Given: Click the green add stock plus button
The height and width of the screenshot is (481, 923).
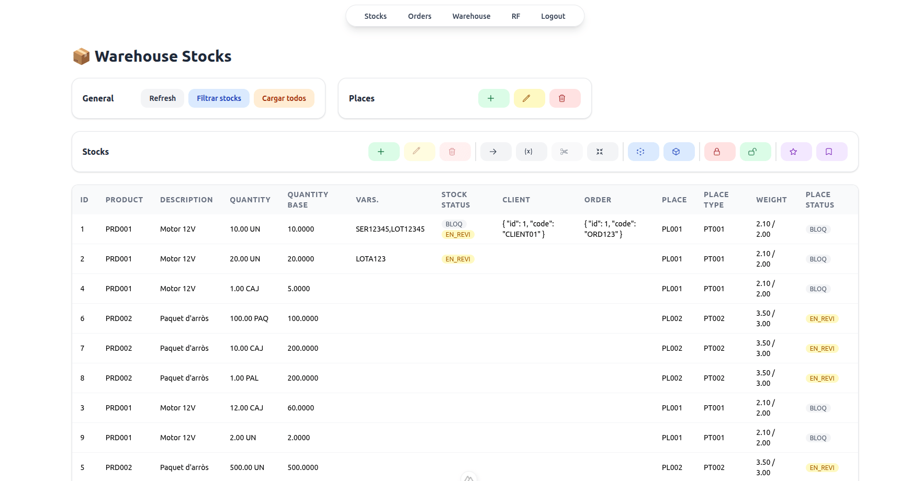Looking at the screenshot, I should pyautogui.click(x=384, y=152).
